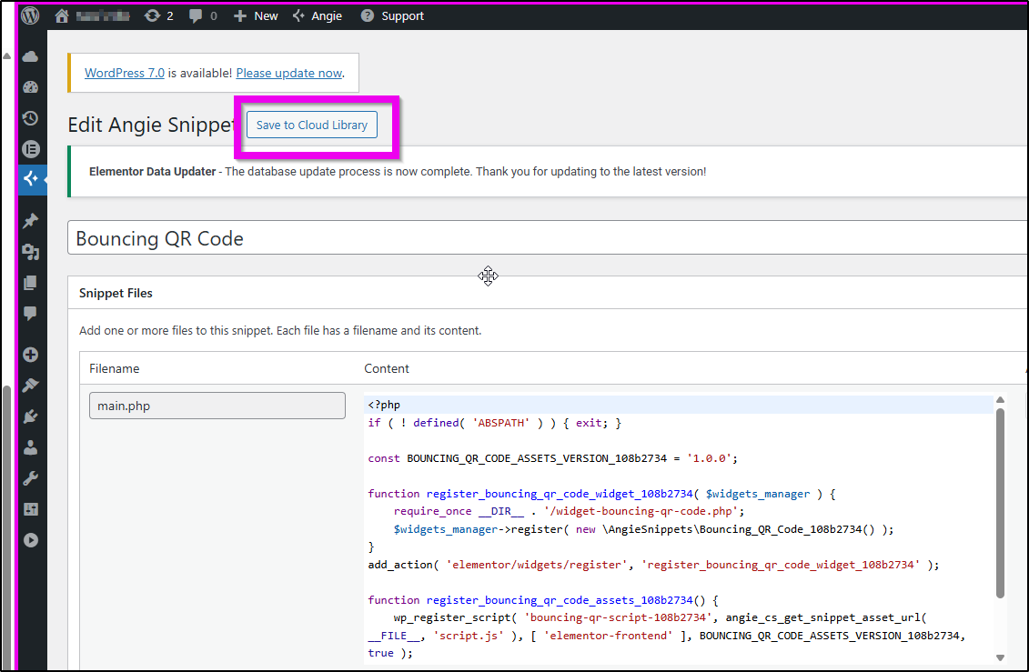Click the Elementor Data Updater notice text
This screenshot has height=672, width=1029.
(x=398, y=171)
